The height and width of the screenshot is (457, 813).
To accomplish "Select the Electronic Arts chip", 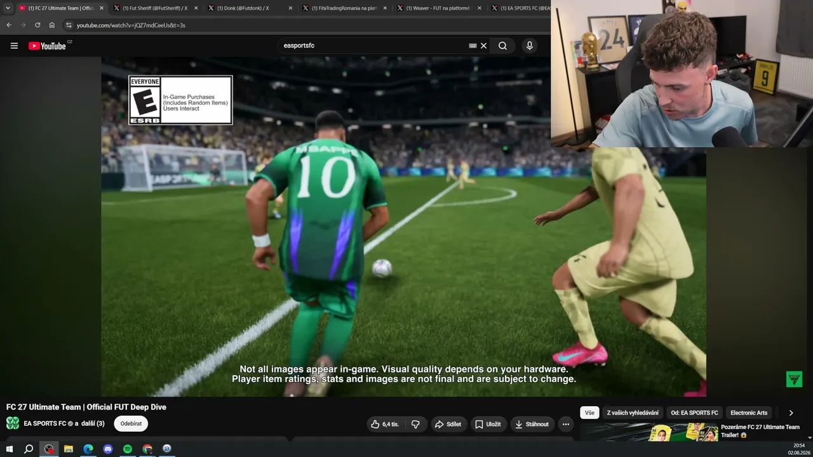I will 749,413.
